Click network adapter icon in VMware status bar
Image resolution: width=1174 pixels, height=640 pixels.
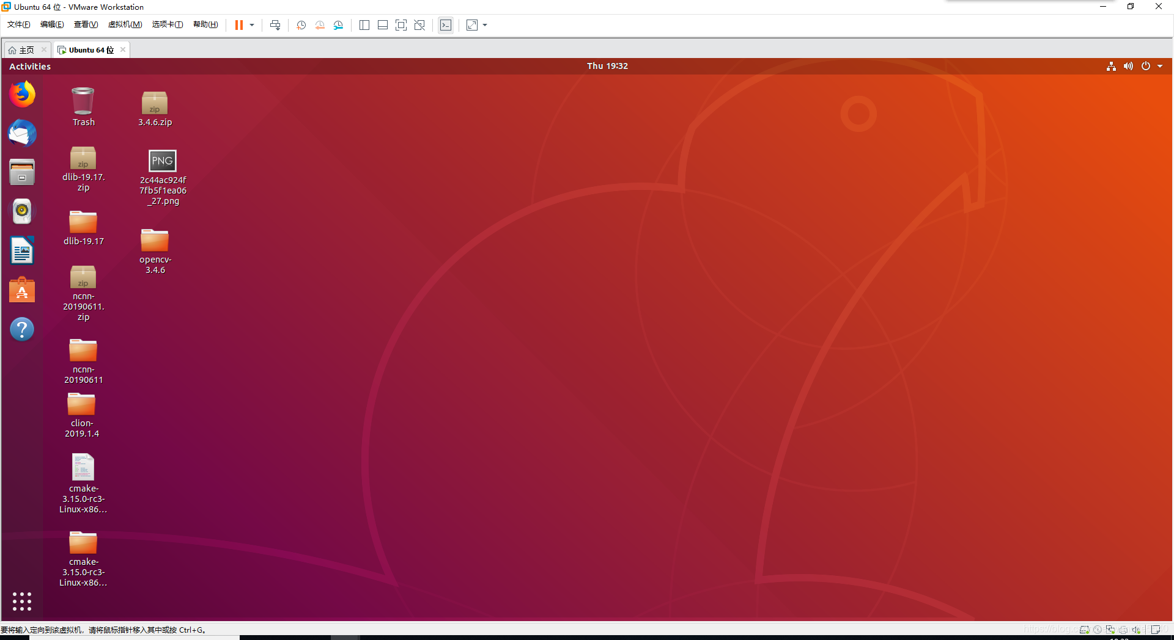click(1110, 629)
